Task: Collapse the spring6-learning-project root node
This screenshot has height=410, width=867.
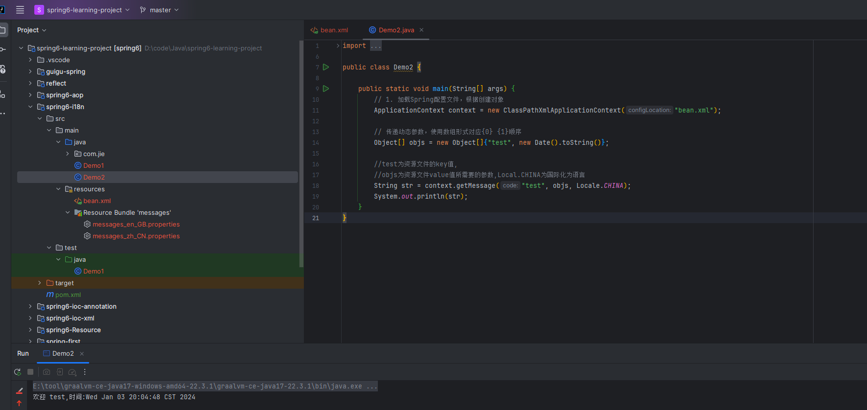Action: 21,48
